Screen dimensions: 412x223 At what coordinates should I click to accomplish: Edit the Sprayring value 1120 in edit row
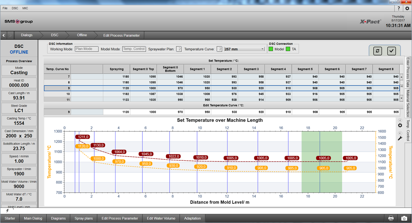(x=117, y=112)
